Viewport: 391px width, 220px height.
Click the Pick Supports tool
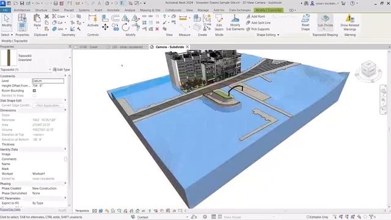[258, 29]
